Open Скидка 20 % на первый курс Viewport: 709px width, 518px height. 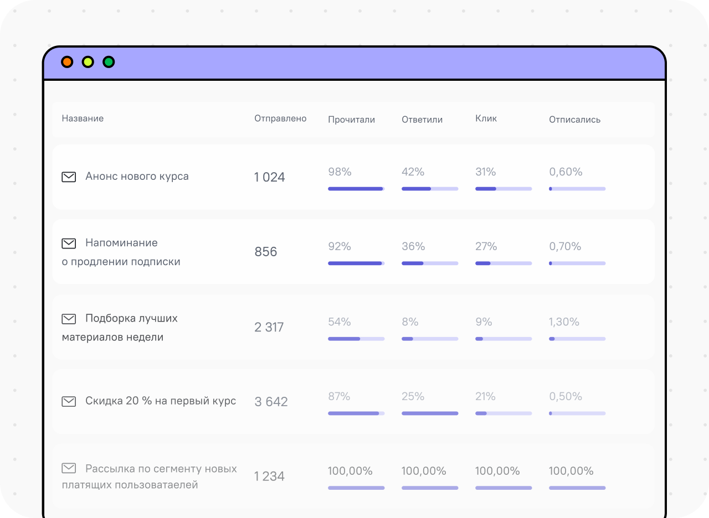[161, 401]
